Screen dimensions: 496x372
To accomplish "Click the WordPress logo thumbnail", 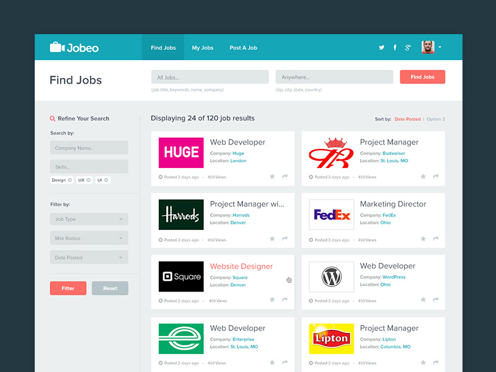I will (x=332, y=277).
